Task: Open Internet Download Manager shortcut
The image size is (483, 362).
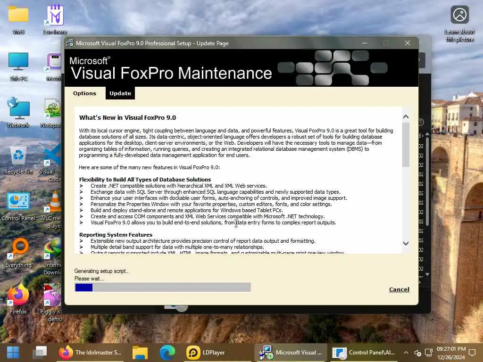Action: 52,257
